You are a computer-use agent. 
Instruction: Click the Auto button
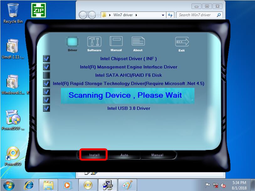[x=124, y=155]
